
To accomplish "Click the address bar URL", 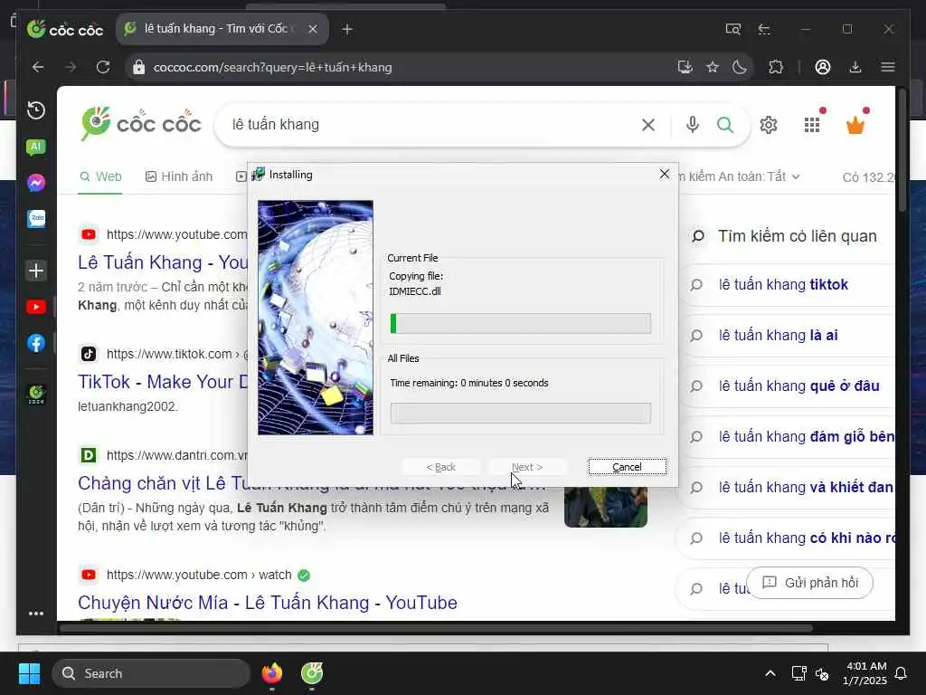I will click(273, 67).
